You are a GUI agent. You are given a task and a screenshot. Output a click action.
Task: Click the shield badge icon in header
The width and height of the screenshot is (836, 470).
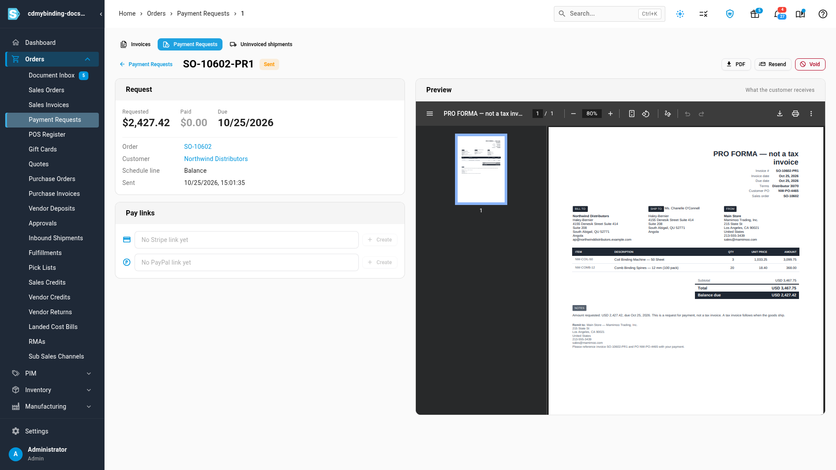tap(730, 14)
